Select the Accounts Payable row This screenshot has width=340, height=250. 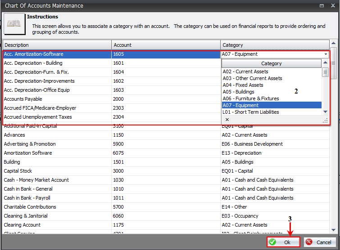click(x=57, y=99)
